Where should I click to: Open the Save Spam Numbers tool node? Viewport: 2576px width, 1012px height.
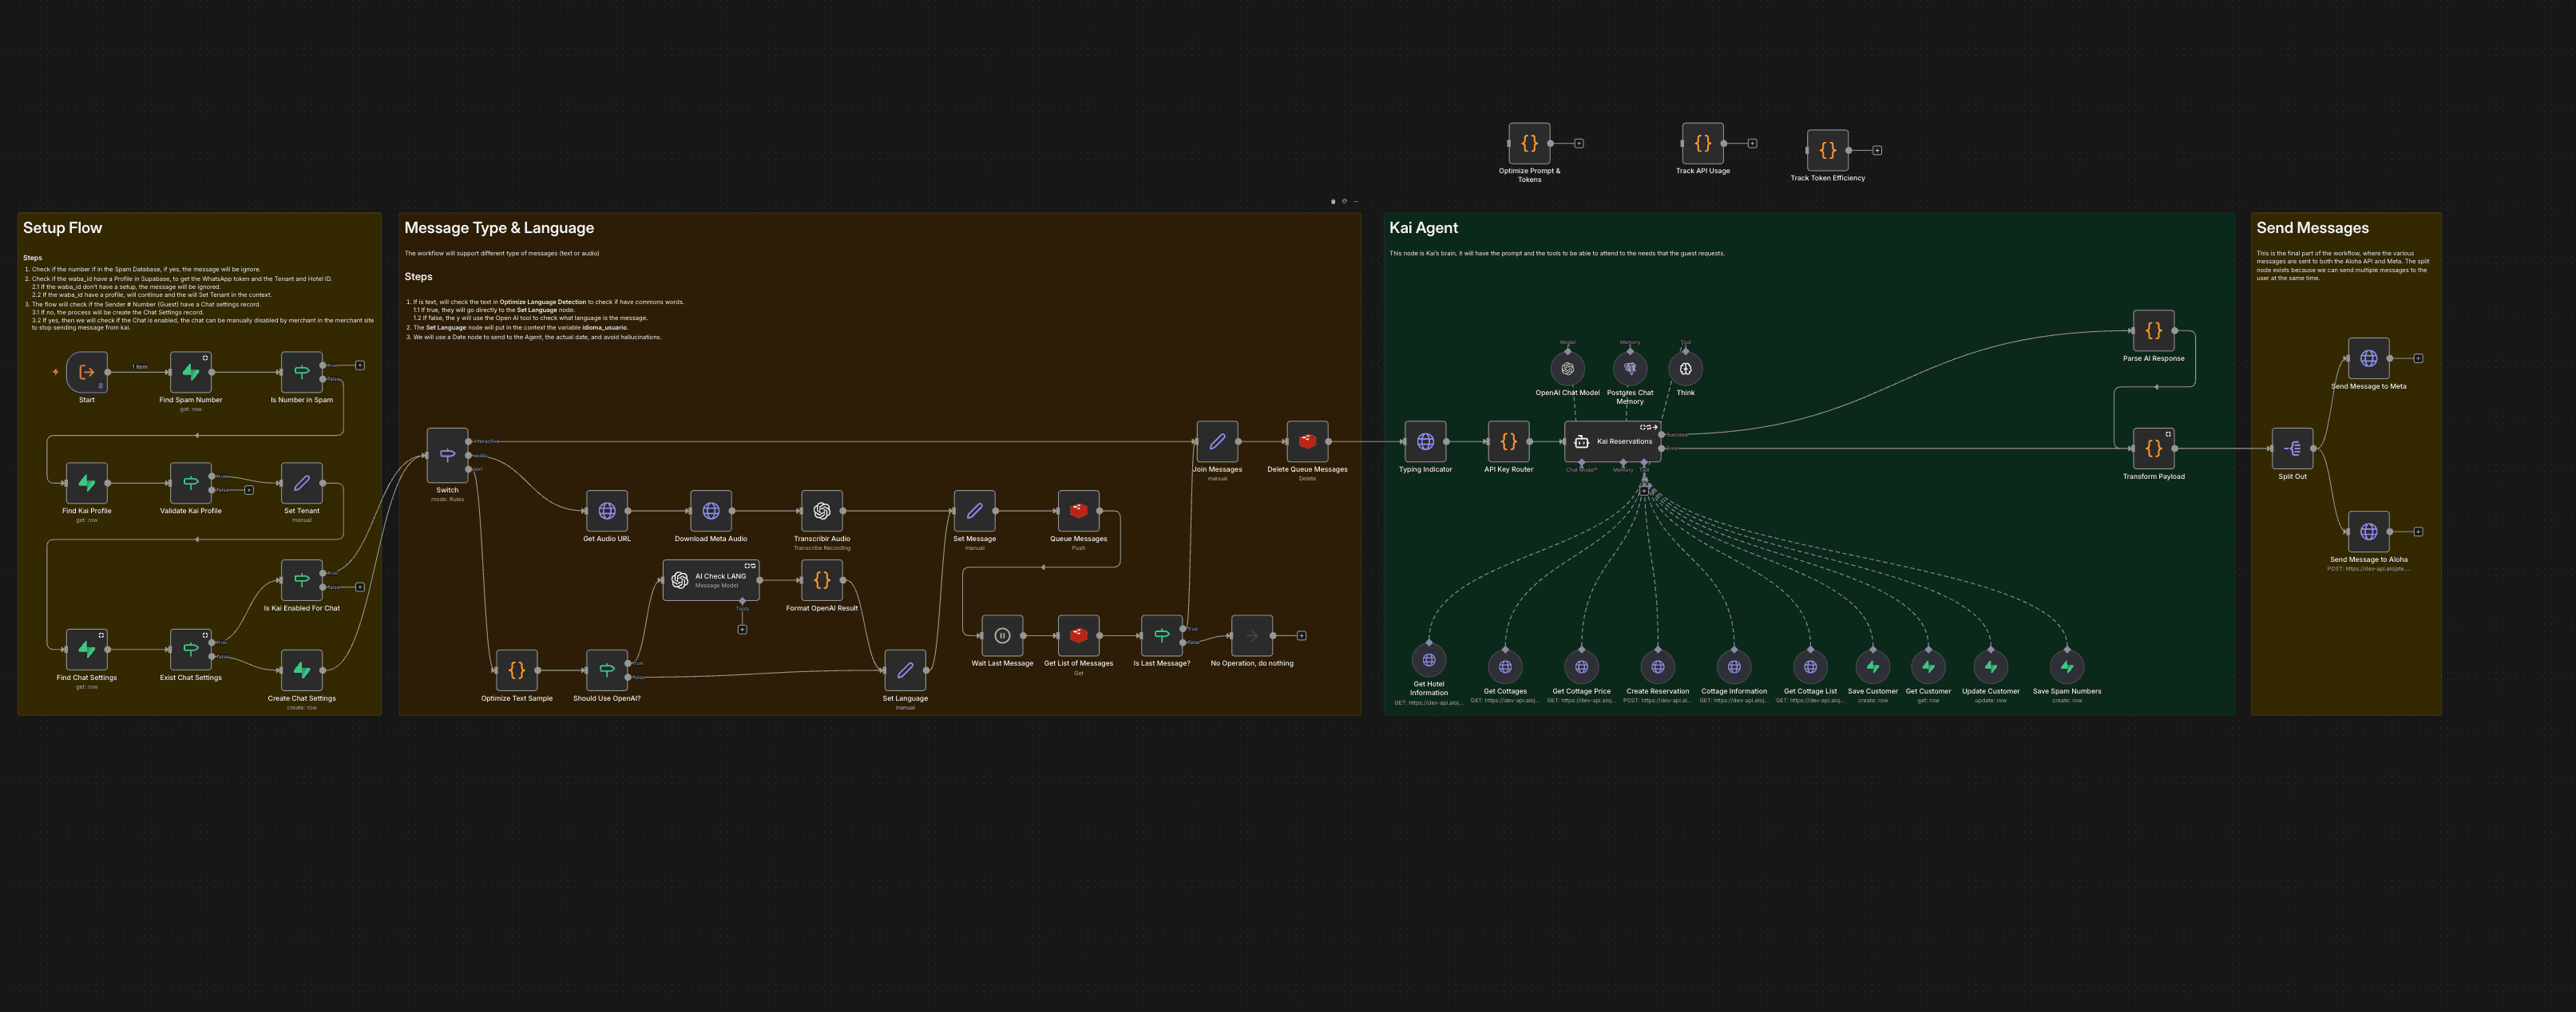pyautogui.click(x=2066, y=666)
